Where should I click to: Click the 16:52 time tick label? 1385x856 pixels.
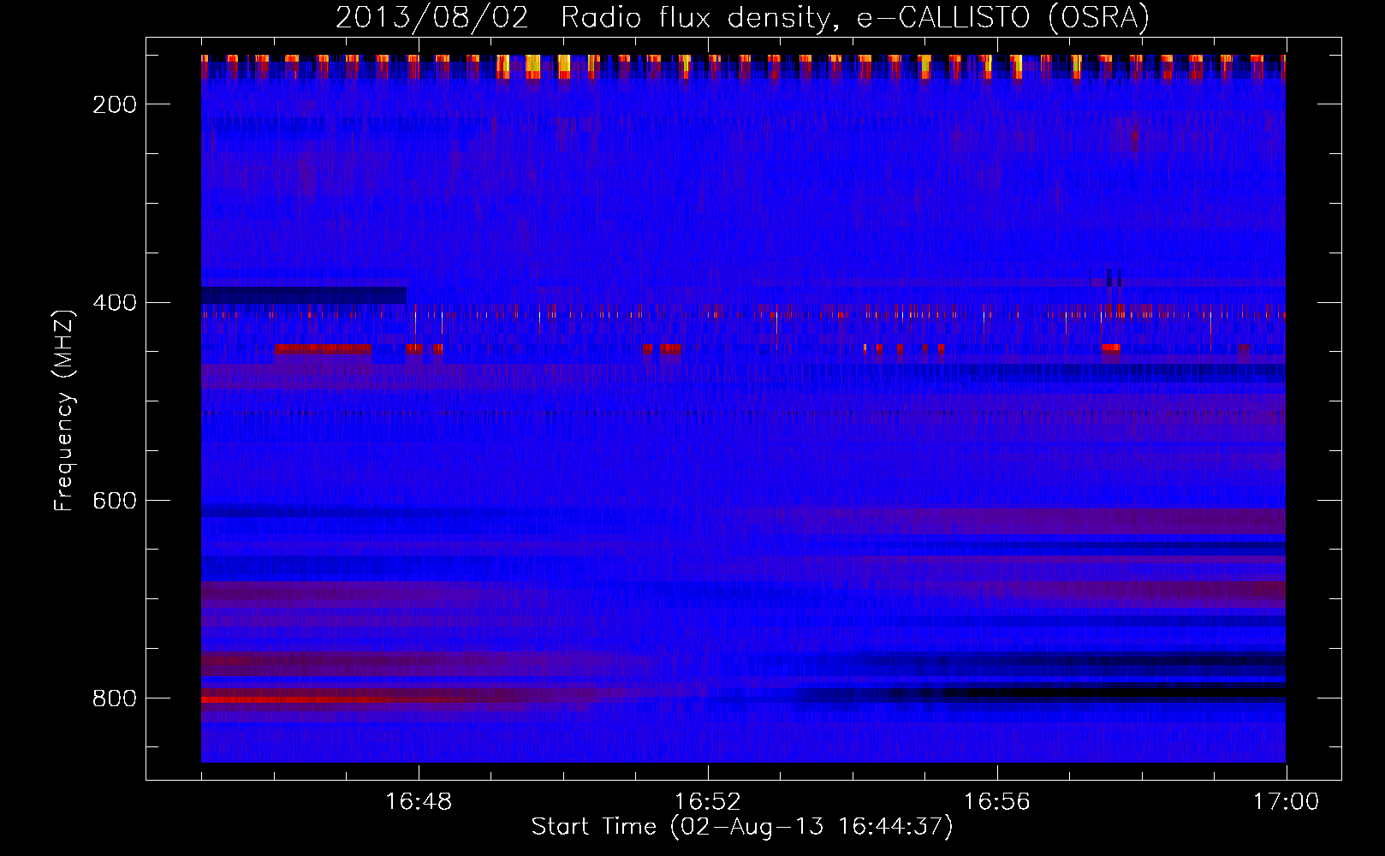pyautogui.click(x=708, y=802)
